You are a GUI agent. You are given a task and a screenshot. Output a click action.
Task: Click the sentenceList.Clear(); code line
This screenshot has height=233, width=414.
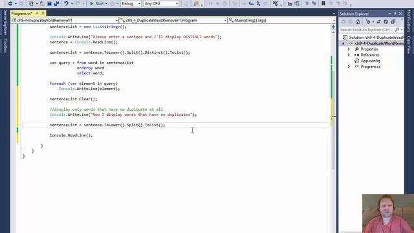[x=73, y=99]
